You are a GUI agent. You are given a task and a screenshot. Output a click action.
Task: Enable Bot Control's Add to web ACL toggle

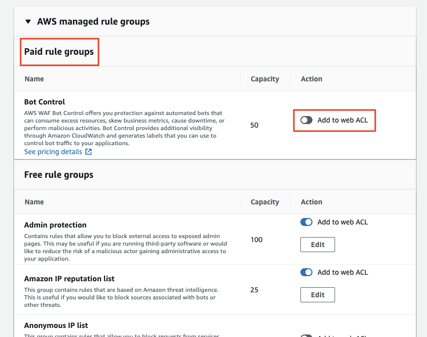point(306,120)
